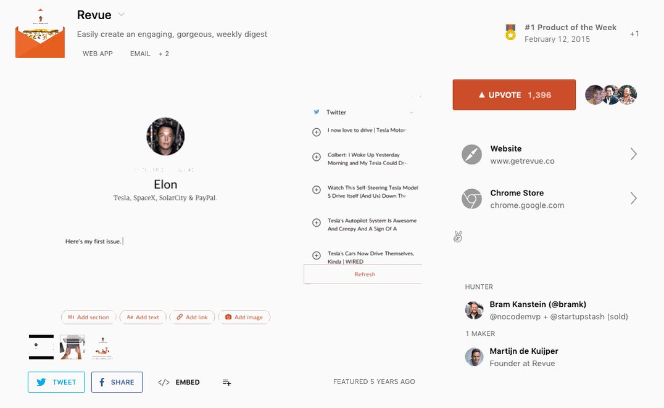Click the Add link button
The height and width of the screenshot is (408, 664).
coord(193,317)
